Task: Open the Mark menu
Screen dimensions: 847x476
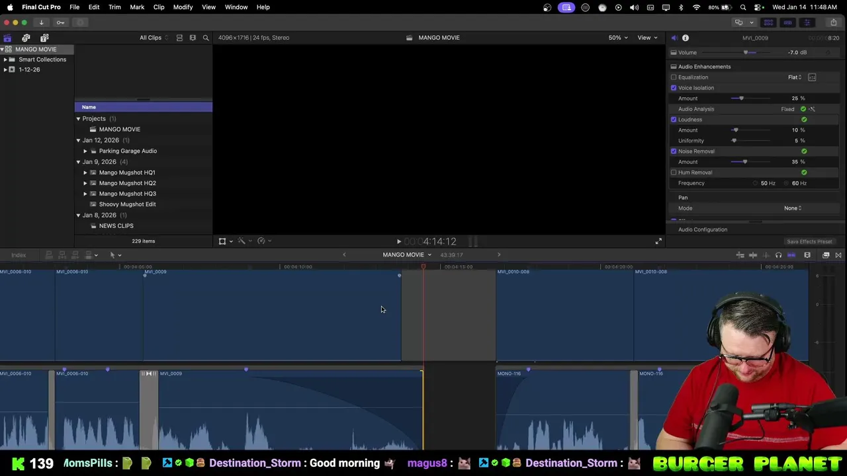Action: coord(137,7)
